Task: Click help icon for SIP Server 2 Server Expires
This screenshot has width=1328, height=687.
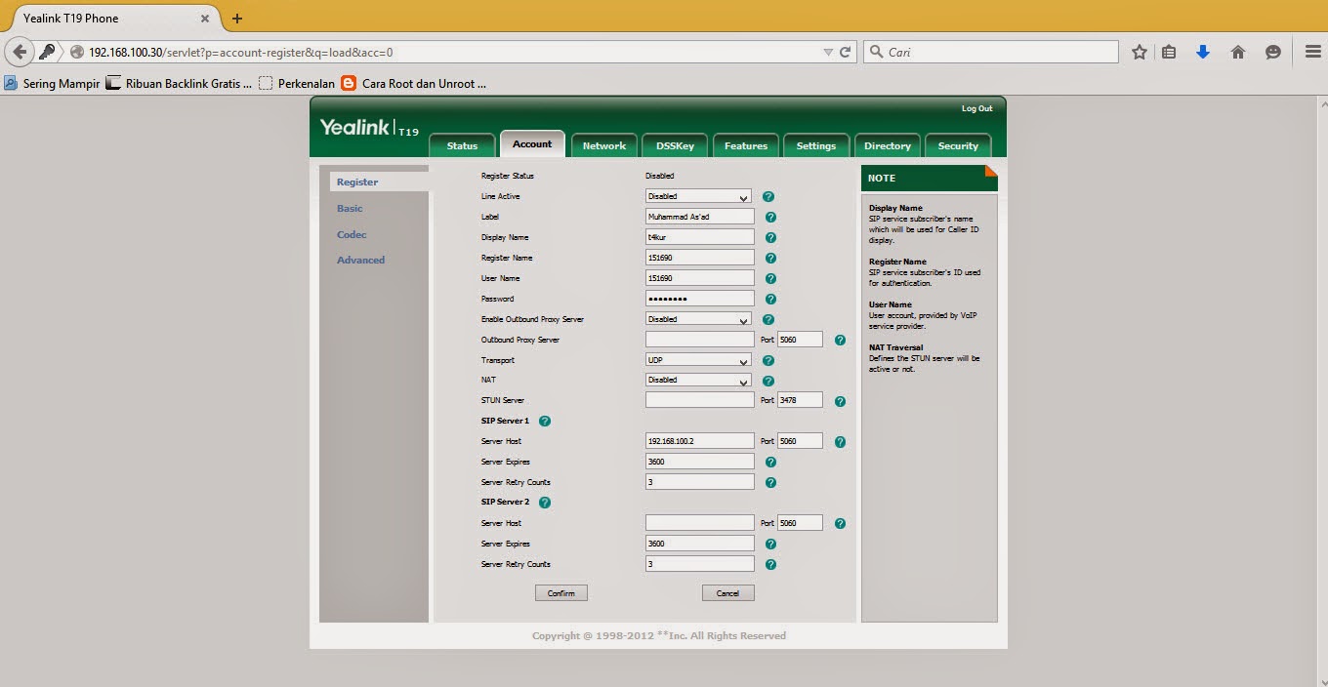Action: 770,545
